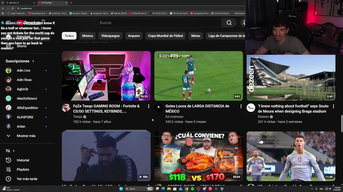Click the Playlists icon in sidebar
The image size is (343, 192).
pos(8,170)
